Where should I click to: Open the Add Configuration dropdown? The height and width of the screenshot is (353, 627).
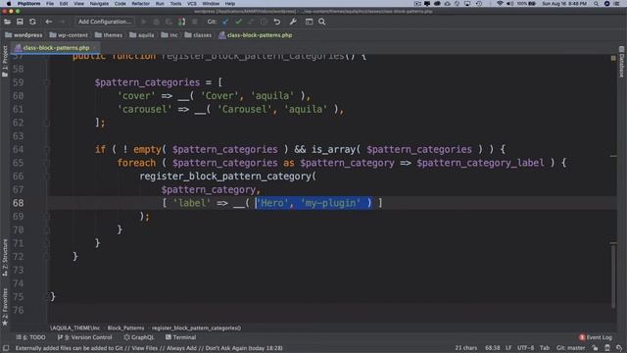coord(105,22)
